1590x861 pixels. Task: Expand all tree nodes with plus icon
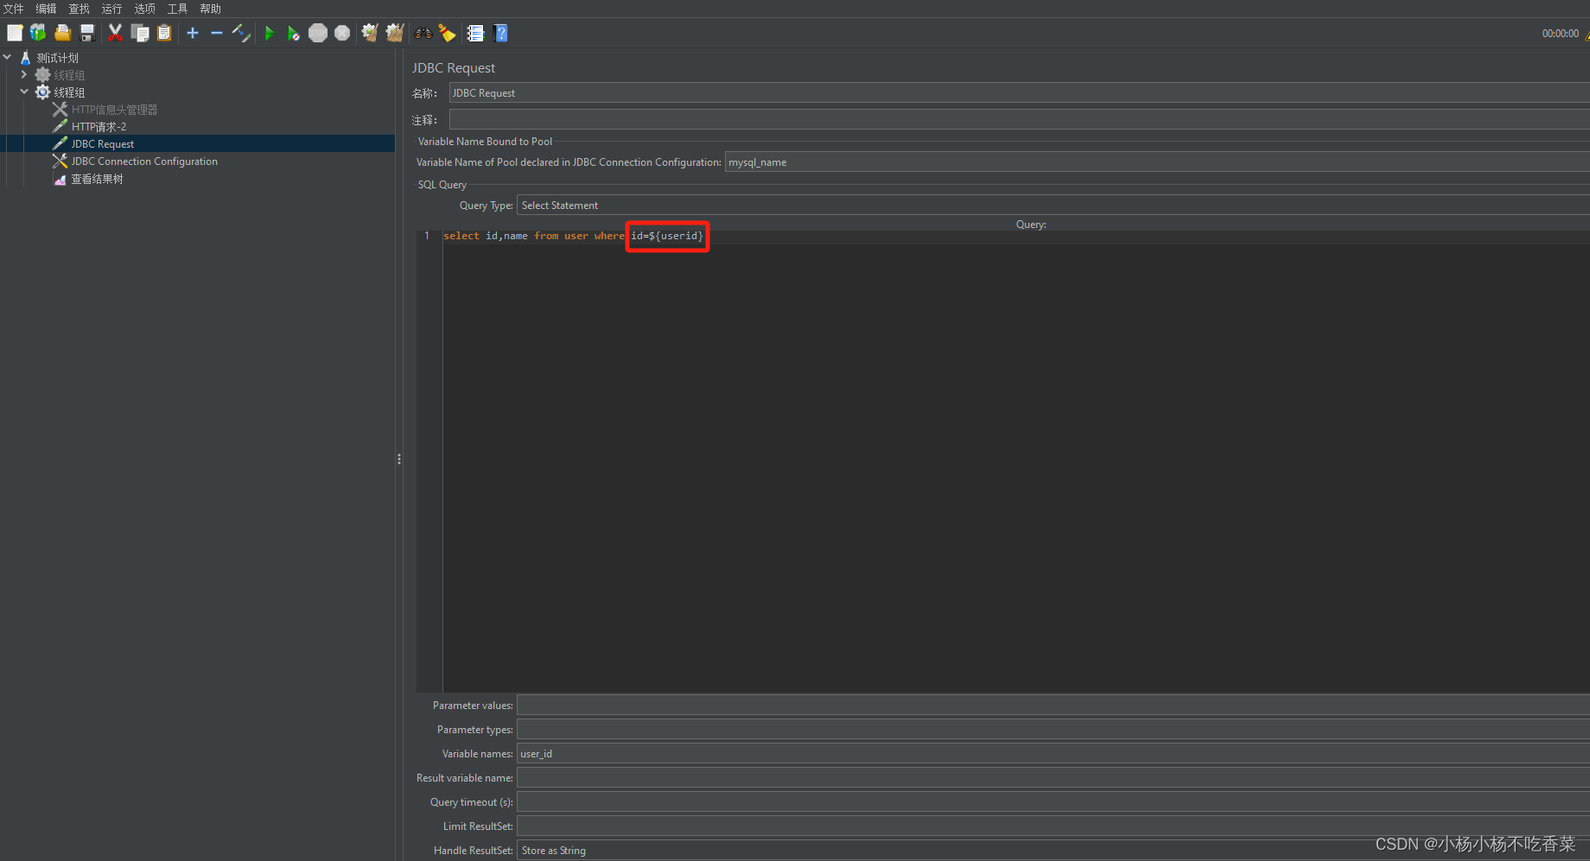[193, 33]
